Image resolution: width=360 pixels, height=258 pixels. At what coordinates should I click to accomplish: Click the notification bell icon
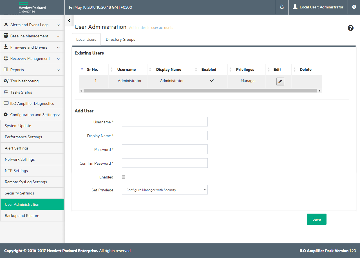click(282, 7)
